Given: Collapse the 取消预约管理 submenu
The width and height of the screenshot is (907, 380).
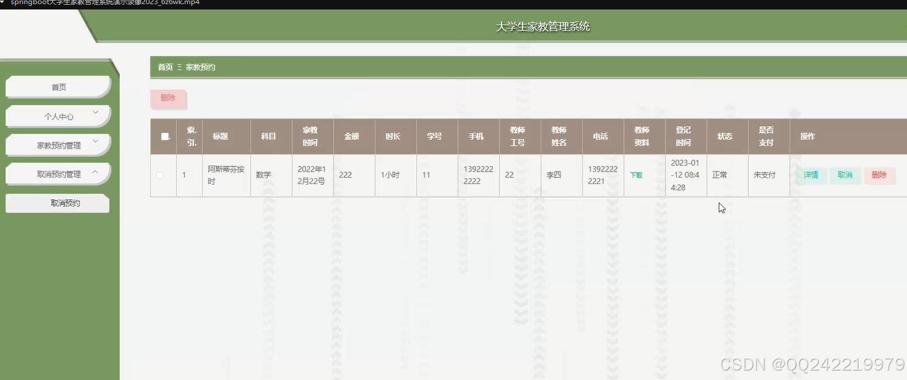Looking at the screenshot, I should click(x=57, y=173).
